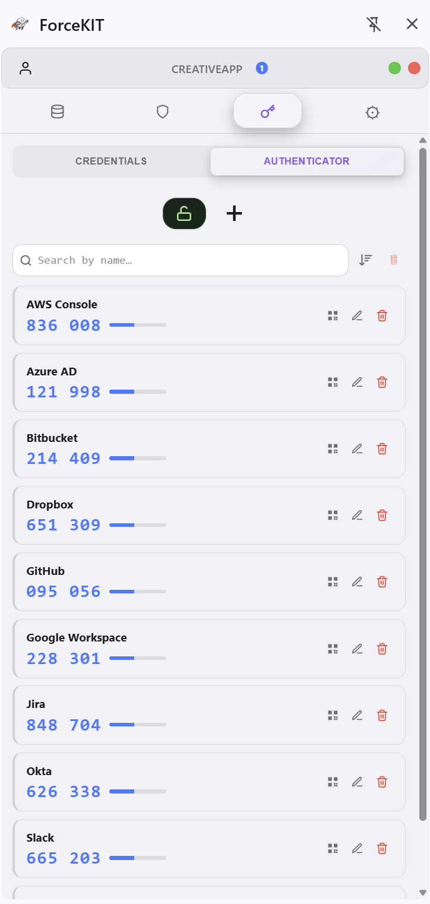Focus the Search by name field
430x904 pixels.
(181, 260)
